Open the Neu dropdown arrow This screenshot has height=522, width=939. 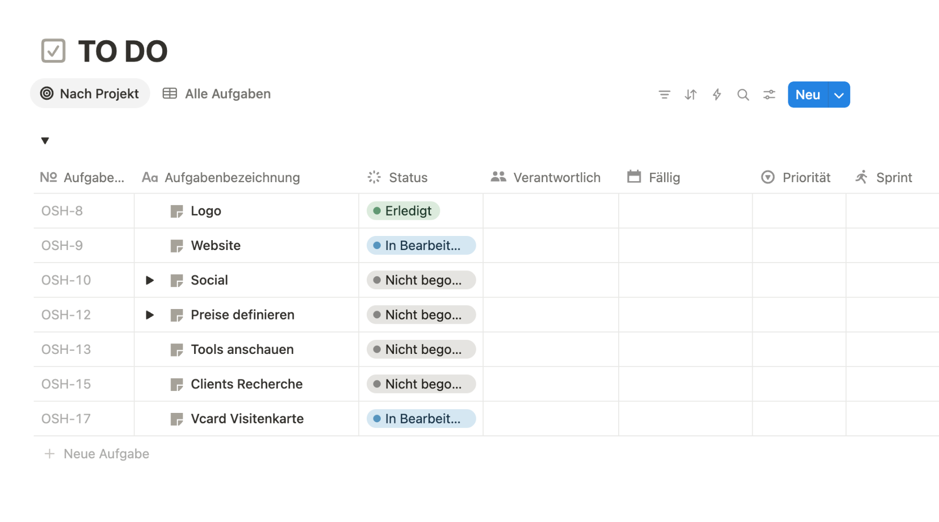(839, 94)
